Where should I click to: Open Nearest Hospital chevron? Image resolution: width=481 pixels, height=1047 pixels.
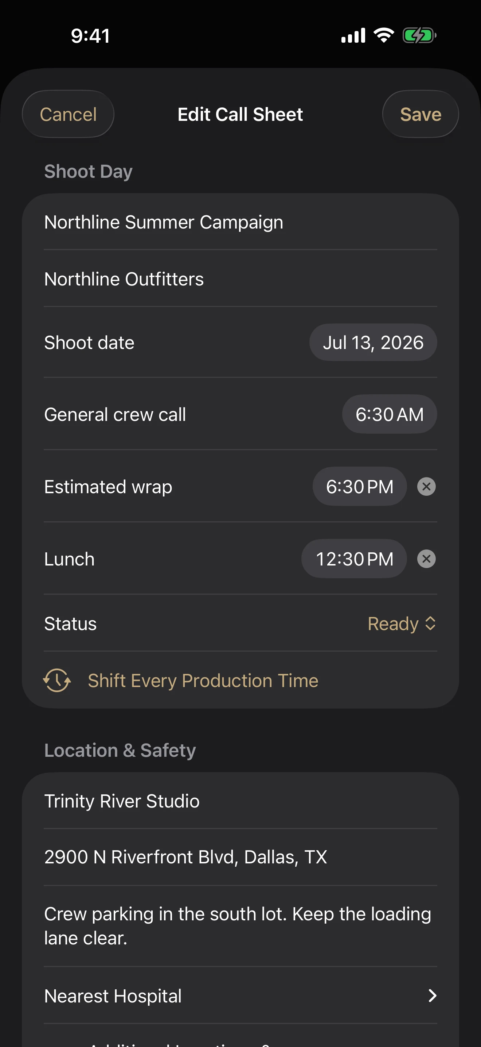(x=432, y=996)
